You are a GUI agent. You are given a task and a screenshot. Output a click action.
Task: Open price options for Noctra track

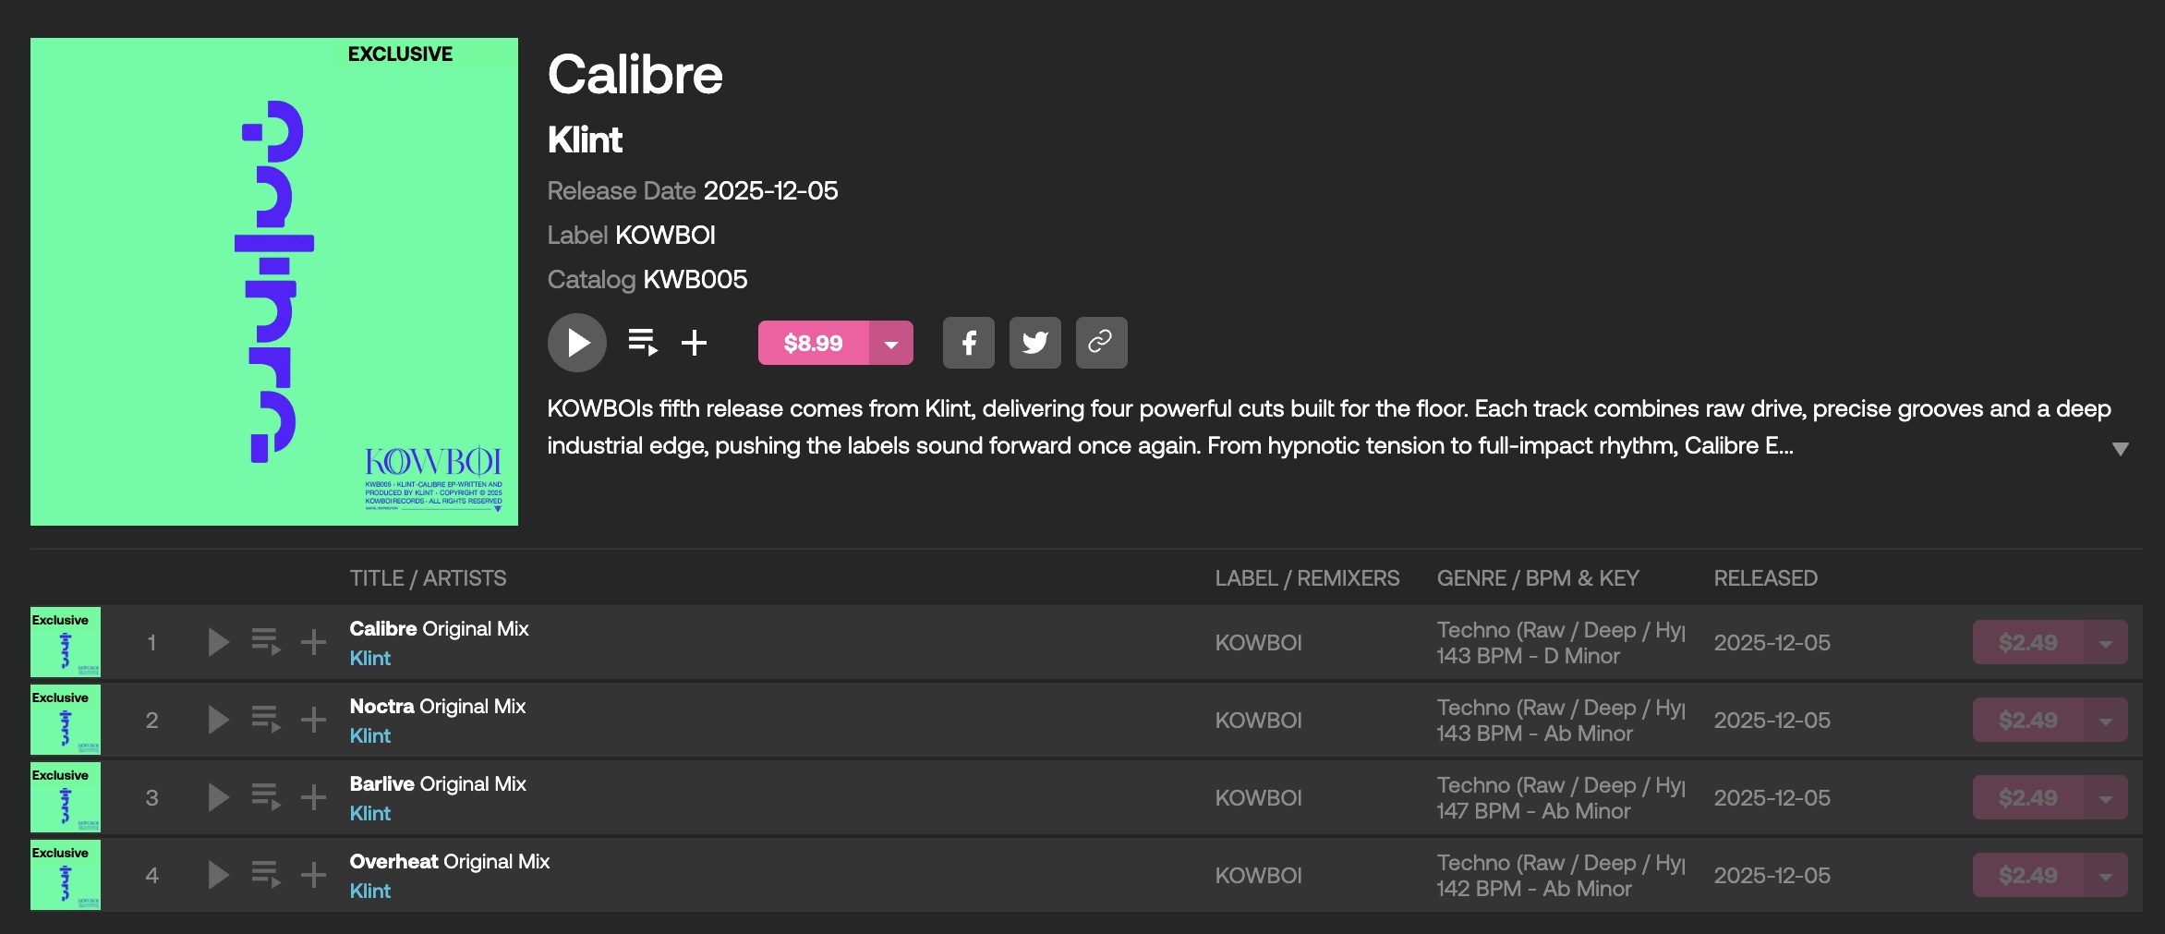point(2106,721)
